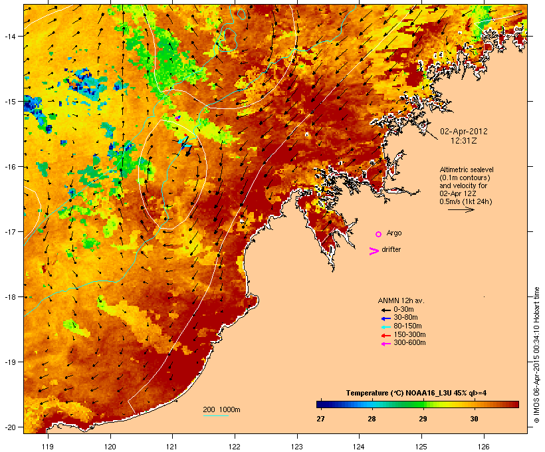Screen dimensions: 545x452
Task: Click the temperature color scale bar
Action: point(417,404)
